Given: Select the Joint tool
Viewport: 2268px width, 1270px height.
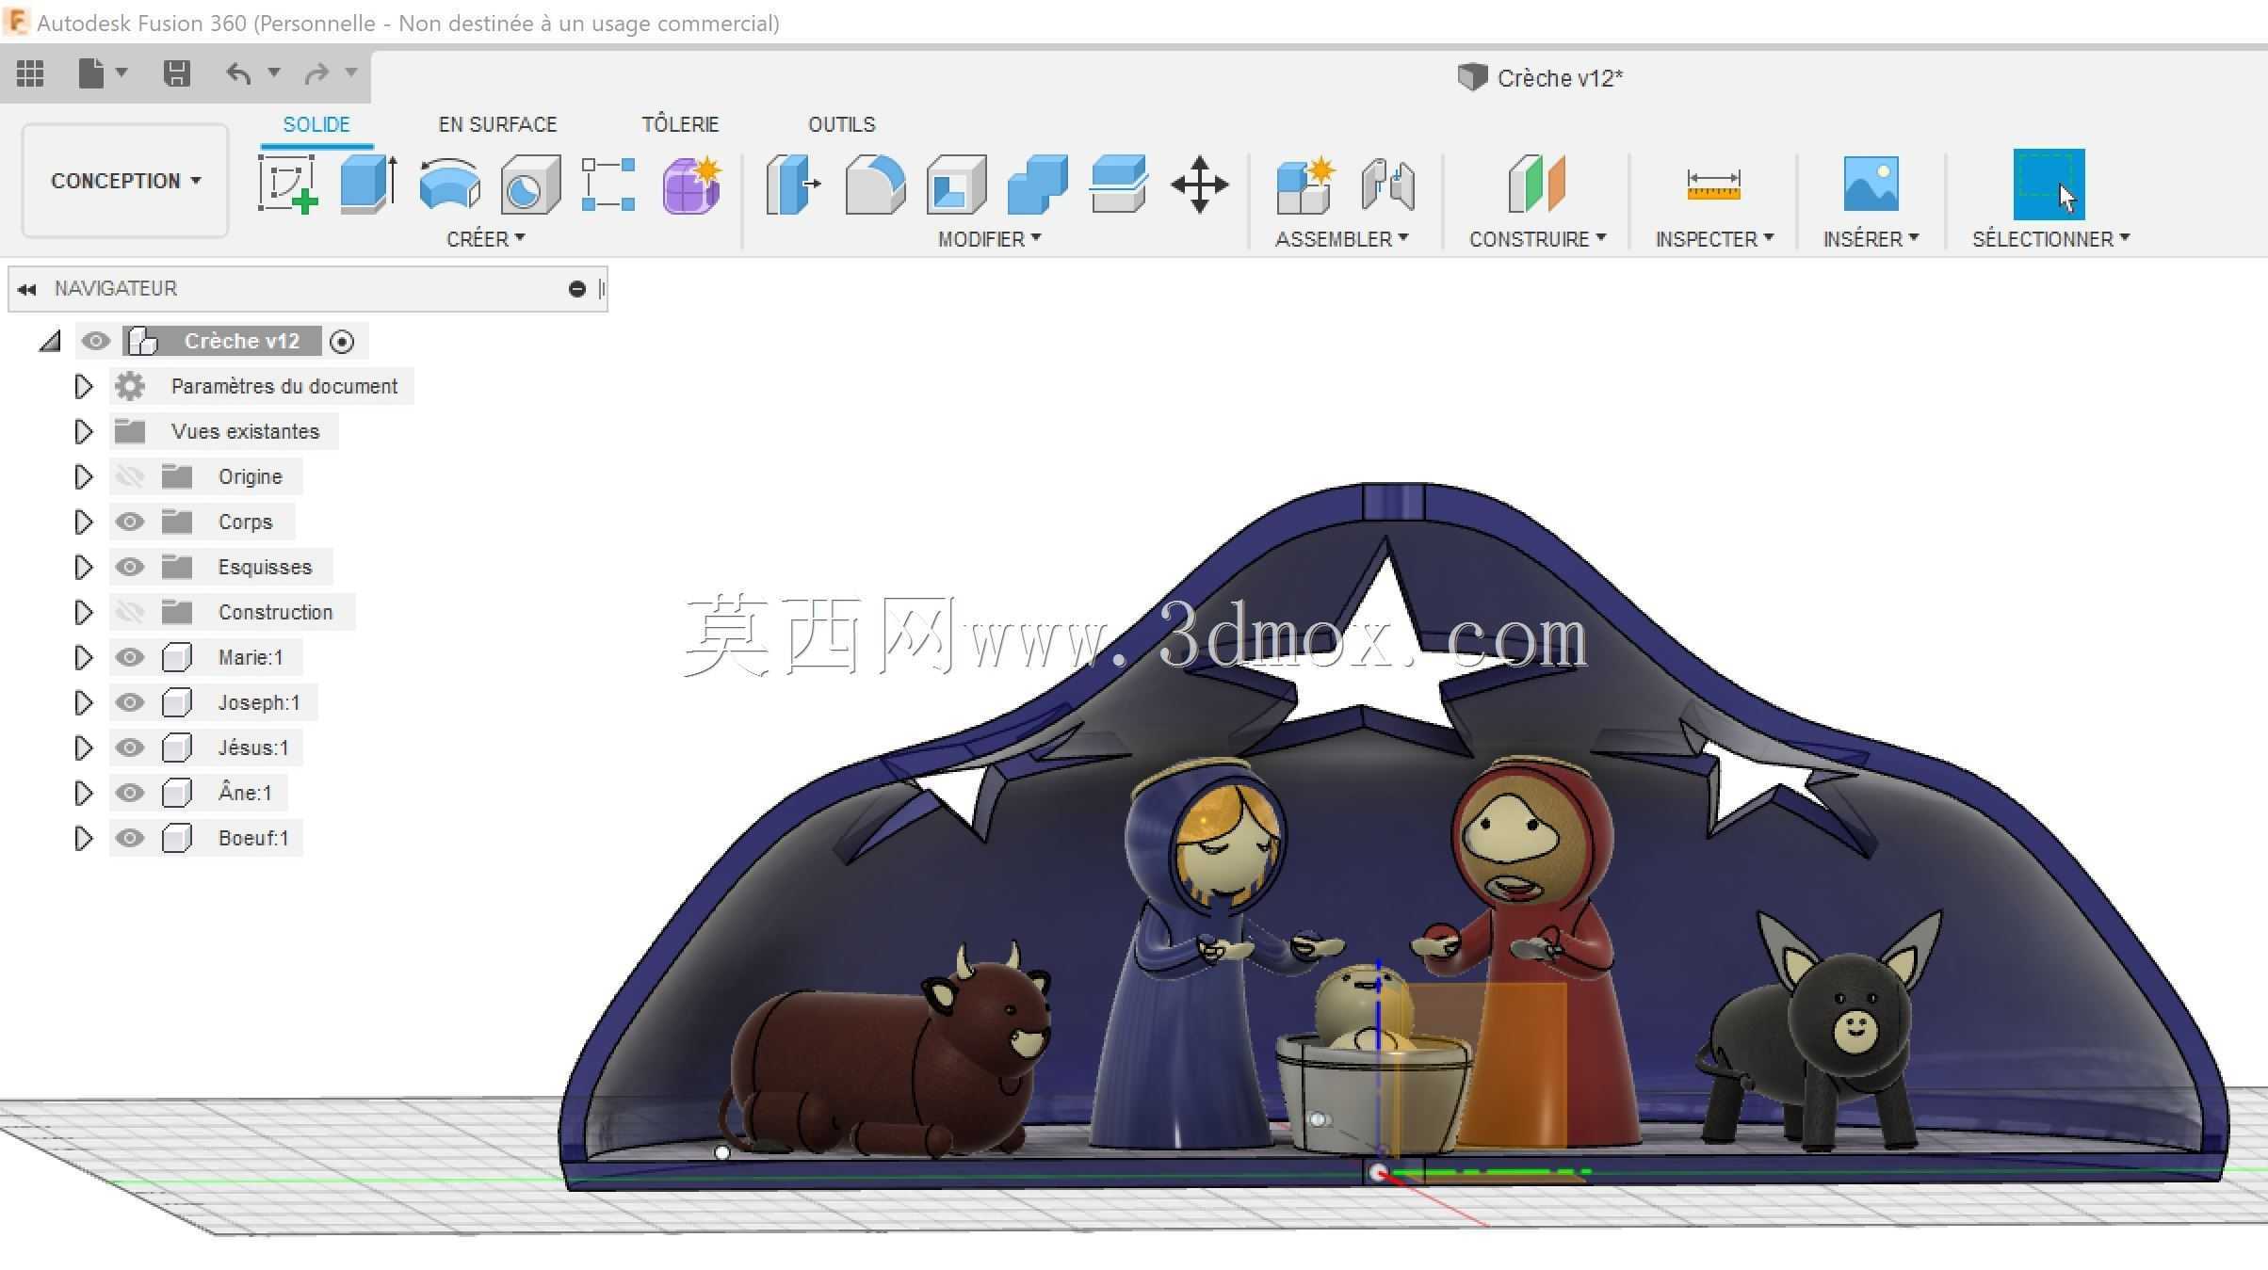Looking at the screenshot, I should (x=1387, y=185).
